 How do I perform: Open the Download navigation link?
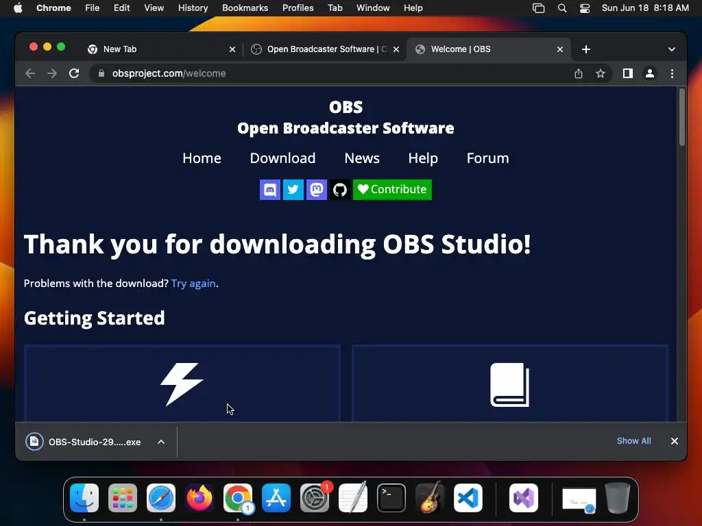coord(282,158)
